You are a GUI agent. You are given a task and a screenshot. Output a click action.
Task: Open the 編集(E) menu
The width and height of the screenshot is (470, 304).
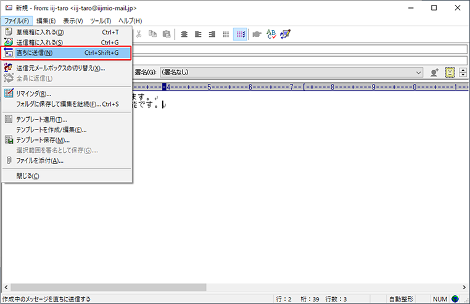click(x=46, y=21)
